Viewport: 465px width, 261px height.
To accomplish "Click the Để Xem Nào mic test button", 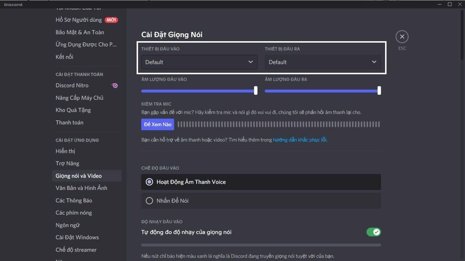I will [158, 124].
